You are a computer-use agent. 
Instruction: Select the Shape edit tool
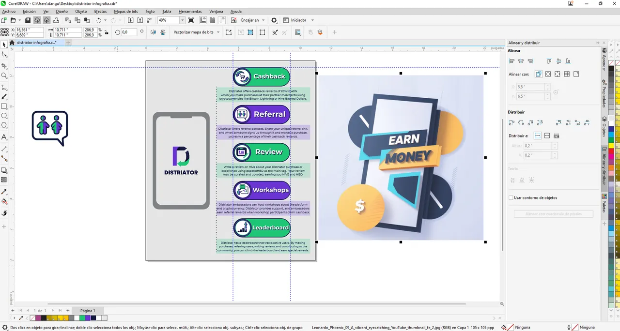[4, 55]
